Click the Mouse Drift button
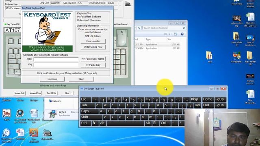The image size is (260, 146). tap(19, 93)
